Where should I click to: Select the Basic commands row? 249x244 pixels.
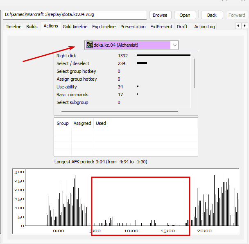point(122,95)
